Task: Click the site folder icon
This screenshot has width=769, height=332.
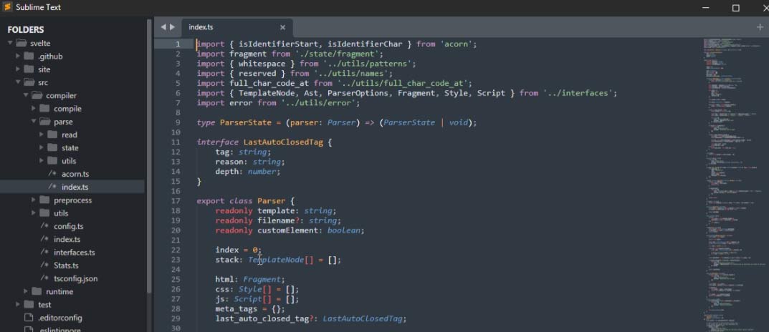Action: [29, 69]
